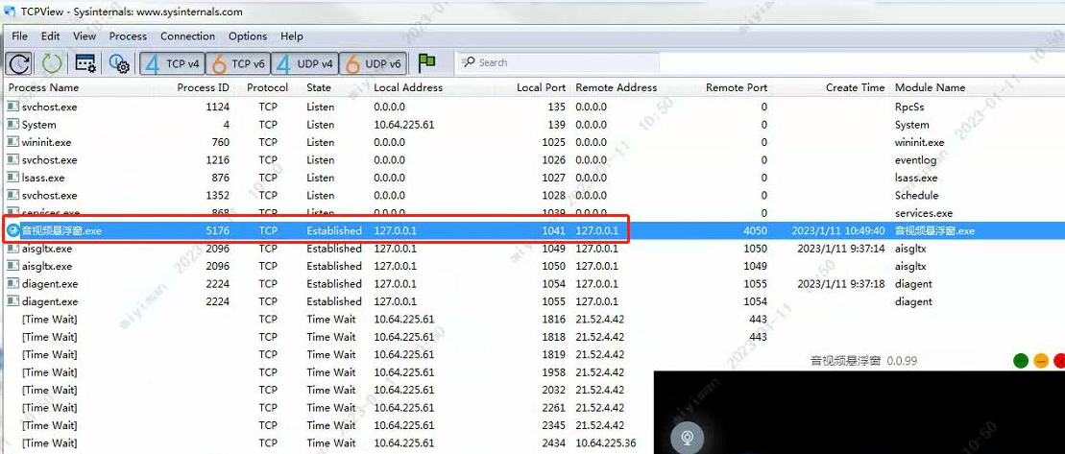Select the lsass.exe process name

coord(43,178)
